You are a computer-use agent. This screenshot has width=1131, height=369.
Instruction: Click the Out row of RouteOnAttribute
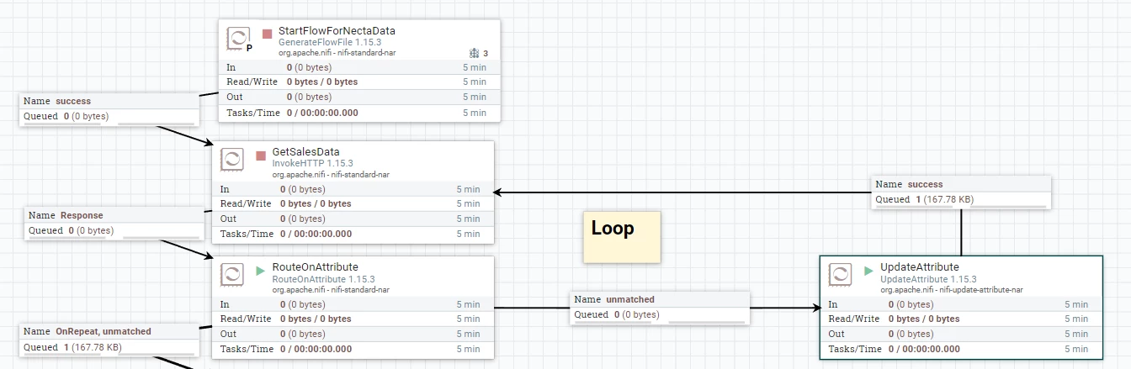[x=353, y=335]
